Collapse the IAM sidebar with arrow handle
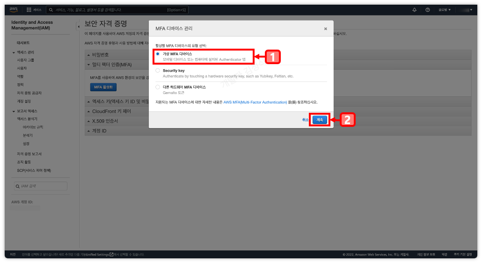Viewport: 482px width, 263px height. (78, 26)
